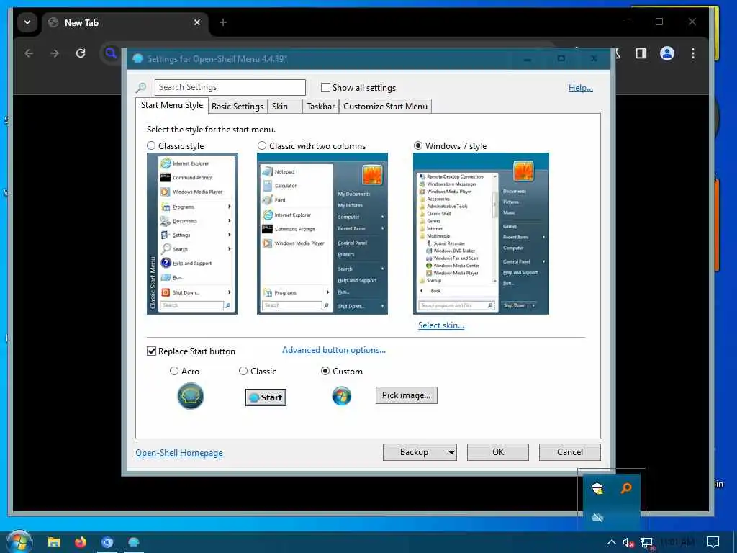The image size is (737, 553).
Task: Click the custom Windows orb image
Action: pyautogui.click(x=342, y=396)
